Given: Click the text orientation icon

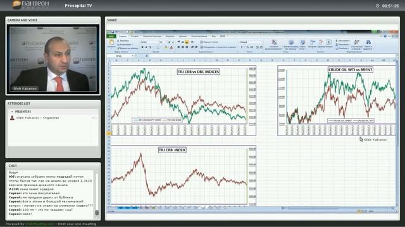Looking at the screenshot, I should coord(192,42).
